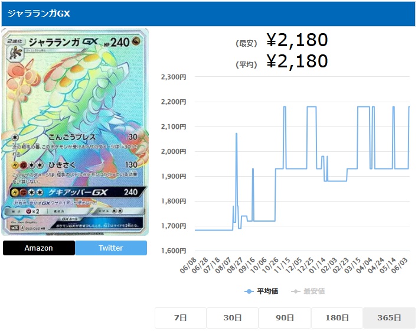Click the 06/03 date label
Screen dimensions: 418x331
click(x=400, y=265)
